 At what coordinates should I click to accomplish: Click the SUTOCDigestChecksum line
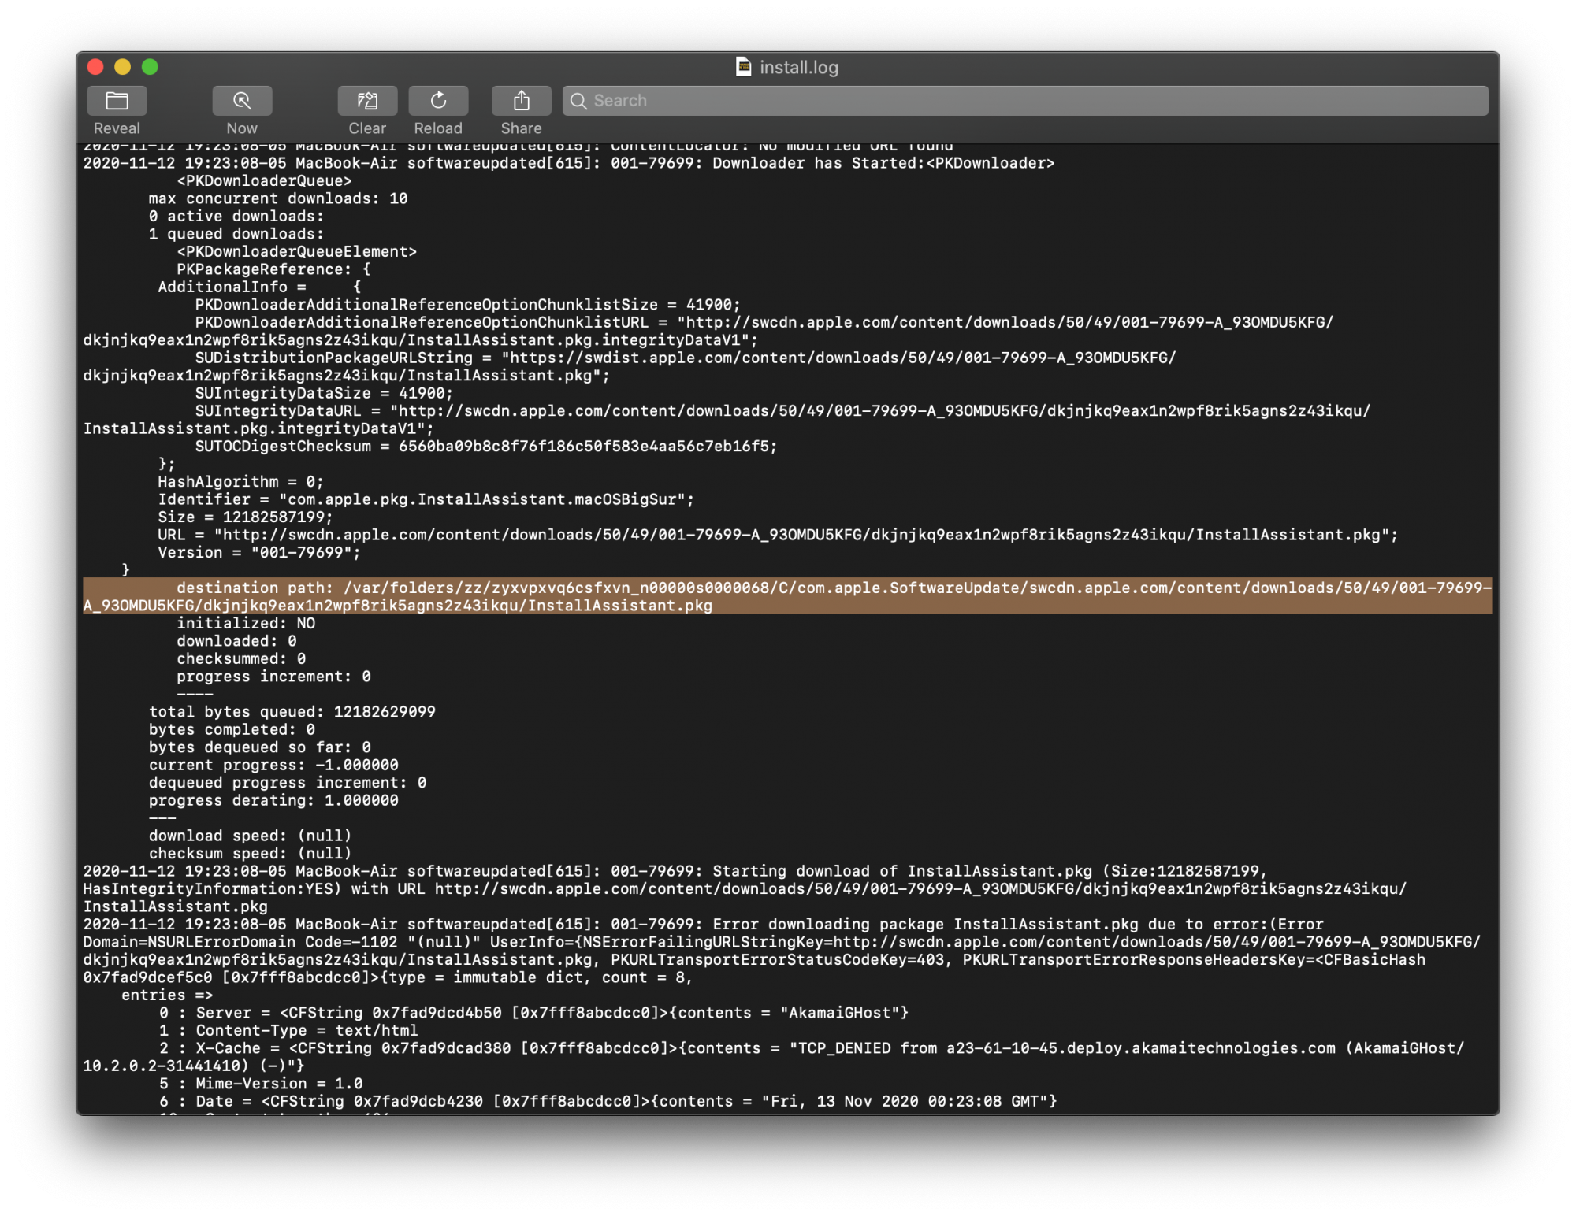(485, 447)
